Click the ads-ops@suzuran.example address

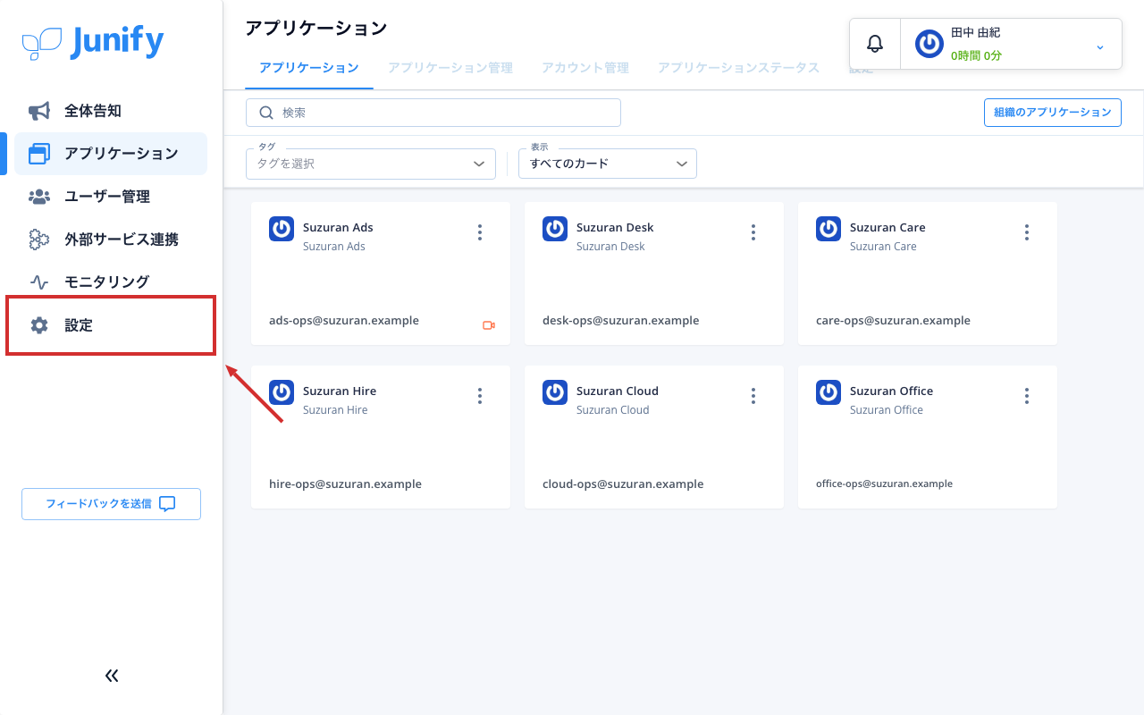coord(344,321)
